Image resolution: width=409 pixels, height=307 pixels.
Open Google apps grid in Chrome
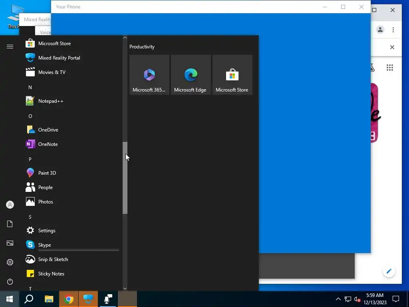pyautogui.click(x=390, y=68)
